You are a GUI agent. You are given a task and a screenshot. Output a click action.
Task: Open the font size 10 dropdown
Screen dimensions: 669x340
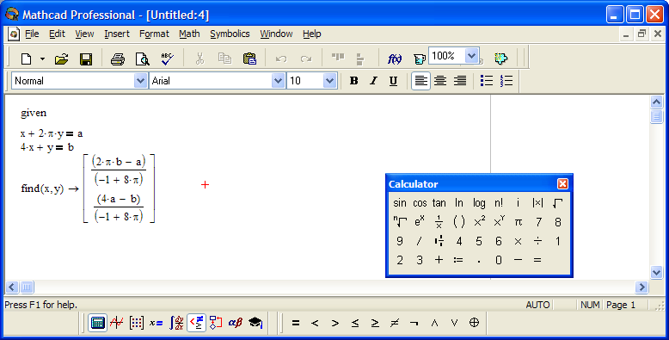(329, 81)
